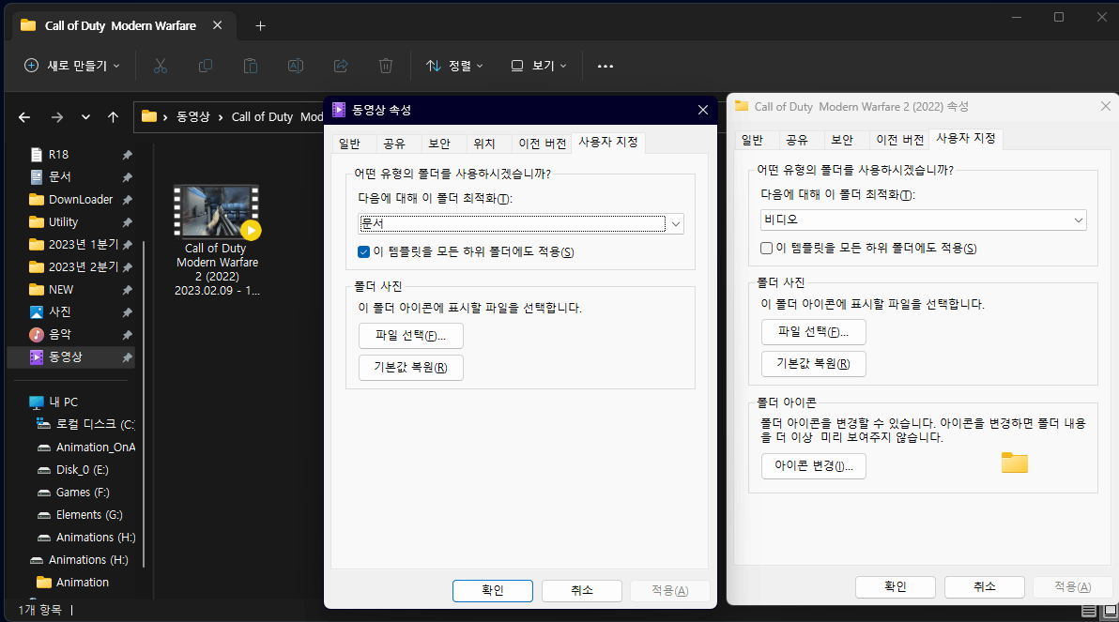This screenshot has width=1119, height=622.
Task: Open NEW folder in sidebar
Action: (61, 290)
